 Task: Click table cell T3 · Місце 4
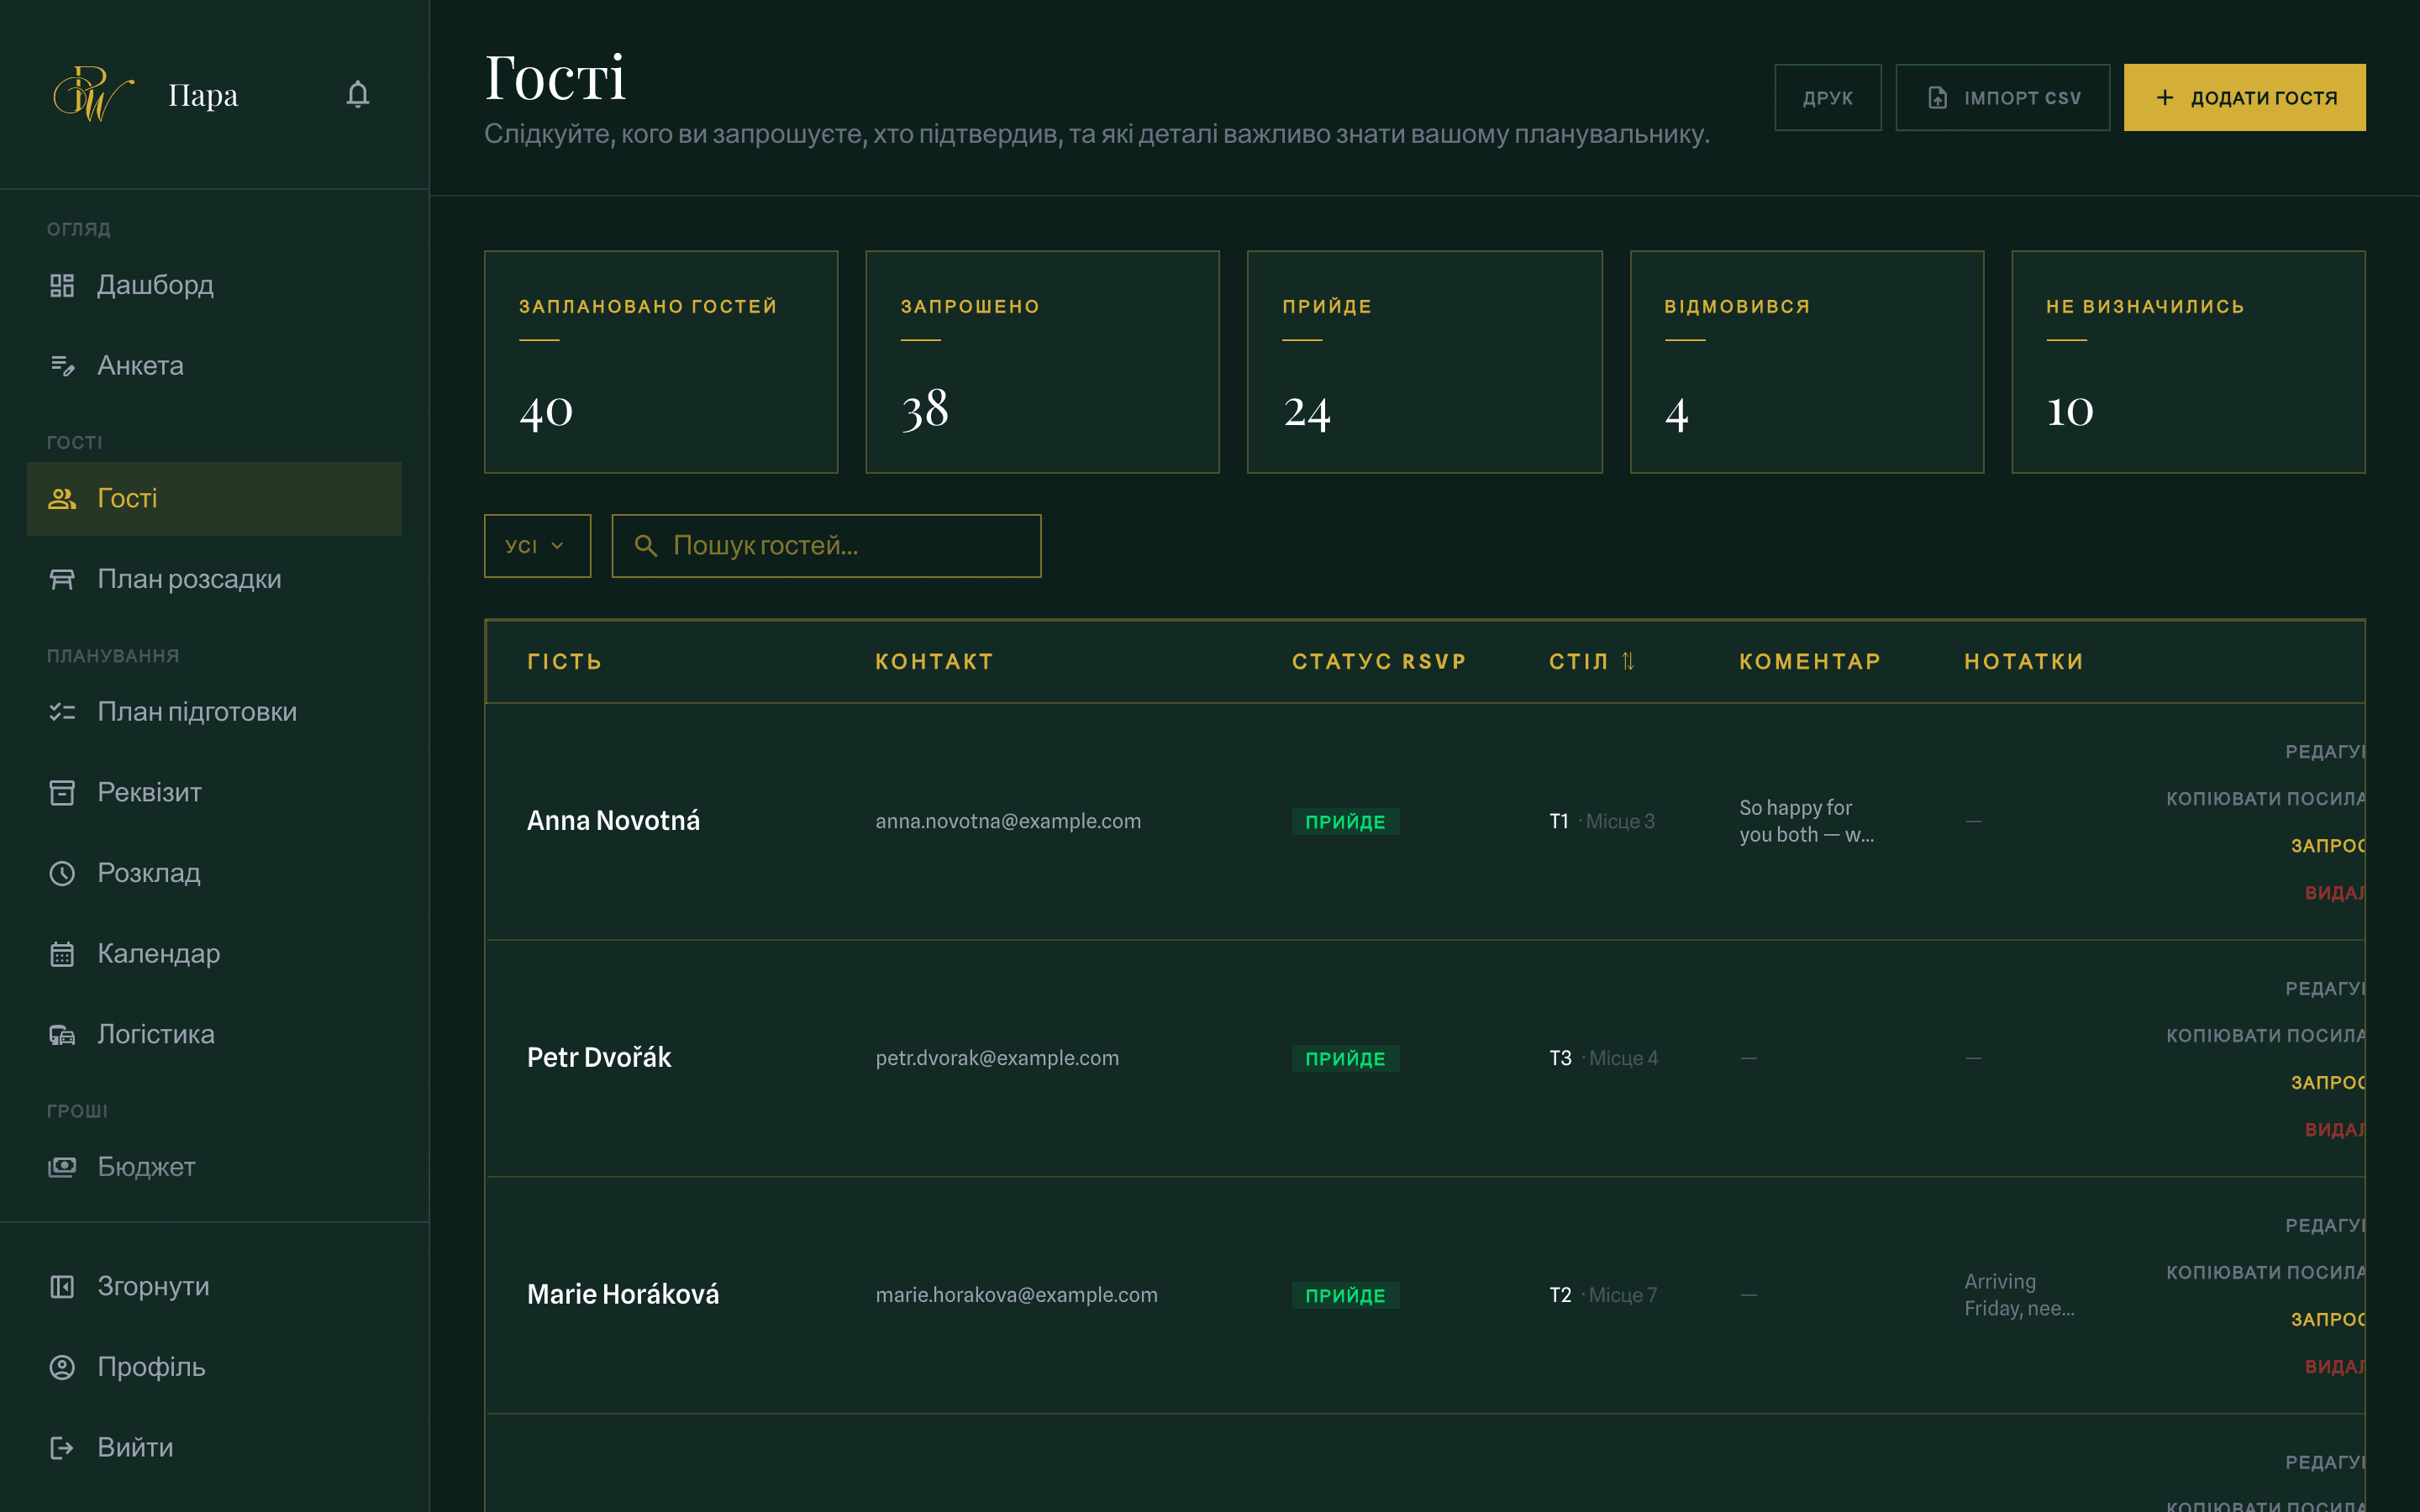[x=1603, y=1058]
